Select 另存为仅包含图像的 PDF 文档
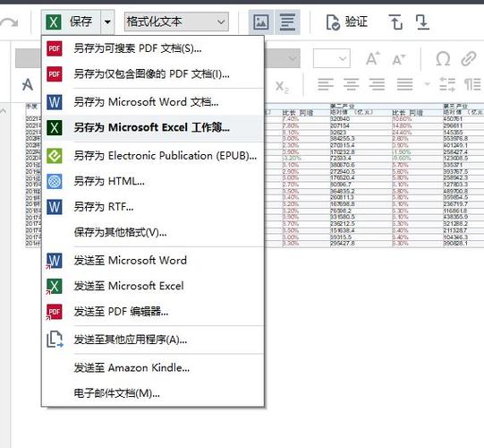Screen dimensions: 484x448 [x=153, y=73]
